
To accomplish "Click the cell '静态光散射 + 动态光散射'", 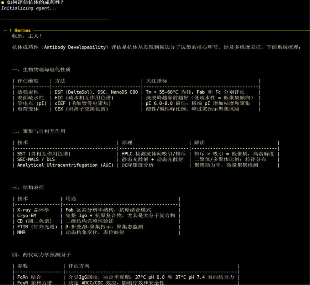I will pos(152,159).
